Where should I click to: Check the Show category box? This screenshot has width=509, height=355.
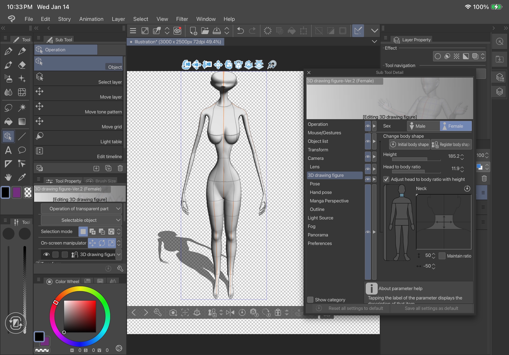point(310,300)
